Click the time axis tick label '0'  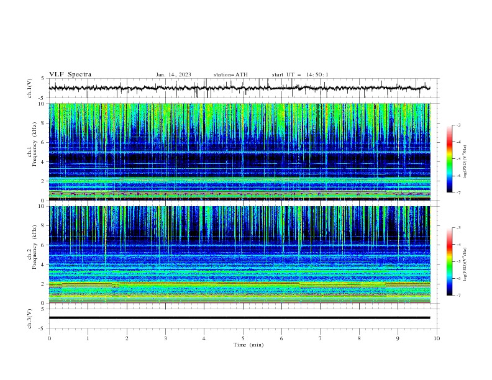(49, 338)
